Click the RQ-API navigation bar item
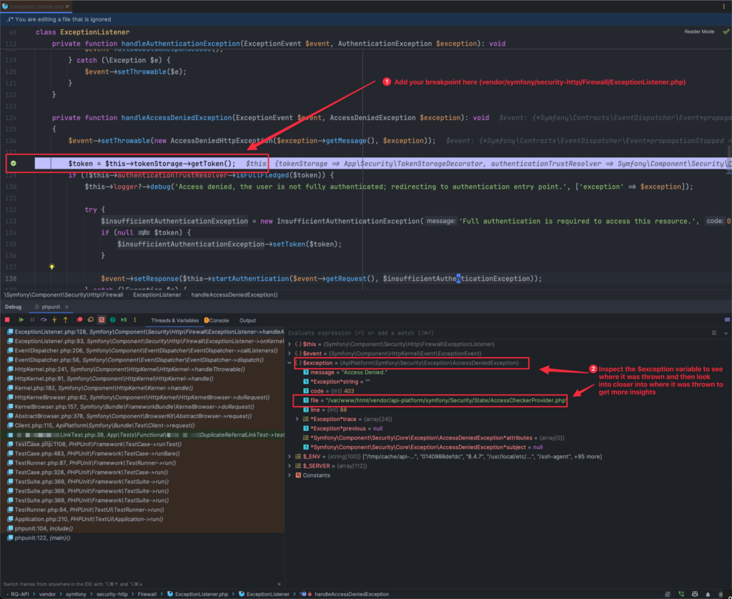This screenshot has height=599, width=732. [x=19, y=594]
